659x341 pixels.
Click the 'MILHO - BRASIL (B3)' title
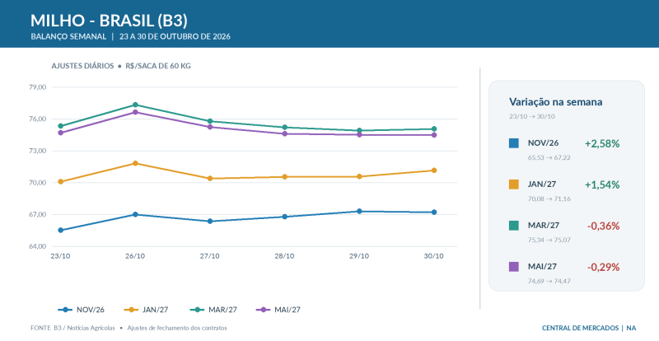[x=110, y=21]
